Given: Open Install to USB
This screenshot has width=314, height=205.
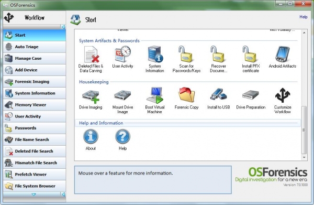Looking at the screenshot, I should pyautogui.click(x=218, y=99).
